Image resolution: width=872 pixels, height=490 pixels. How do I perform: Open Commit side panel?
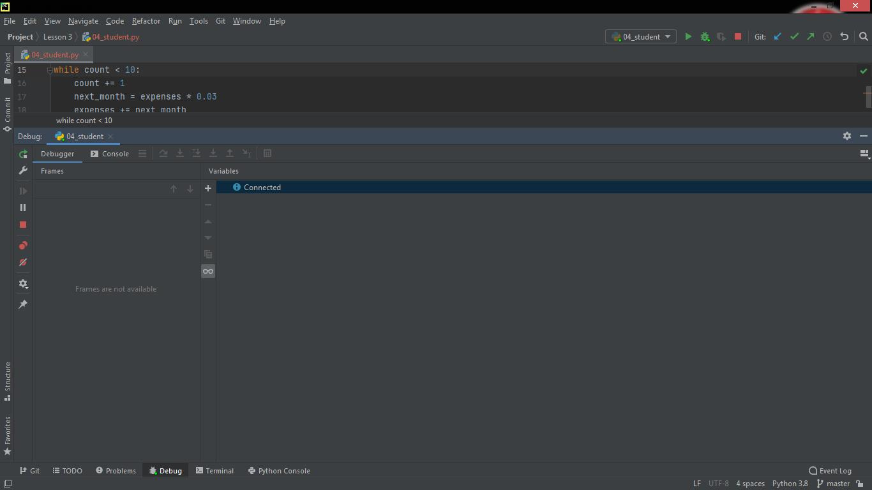click(8, 114)
